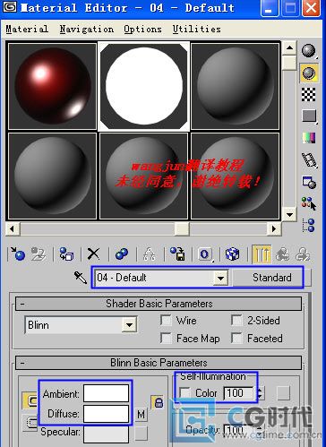Image resolution: width=326 pixels, height=447 pixels.
Task: Open the Navigation menu
Action: pos(87,29)
